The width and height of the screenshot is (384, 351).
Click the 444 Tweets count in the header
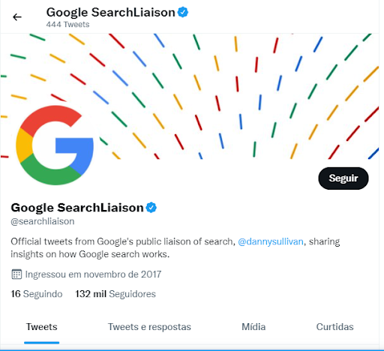[x=67, y=25]
